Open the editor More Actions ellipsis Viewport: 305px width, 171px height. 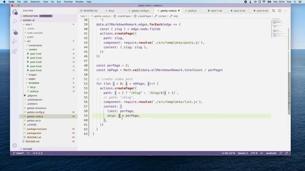pos(285,10)
